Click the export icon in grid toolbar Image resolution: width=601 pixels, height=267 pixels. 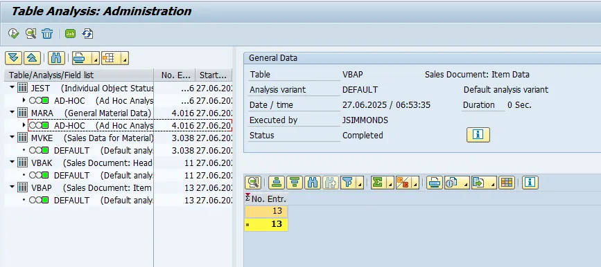point(478,183)
